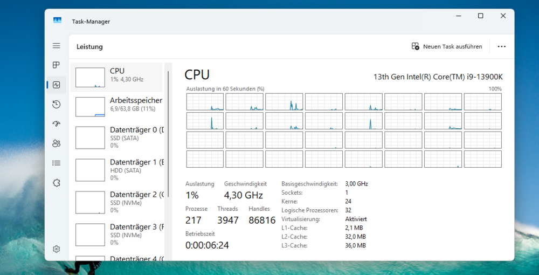Screen dimensions: 539x275
Task: Select Datenträger 2 SSD (NVMe) entry
Action: coord(116,202)
